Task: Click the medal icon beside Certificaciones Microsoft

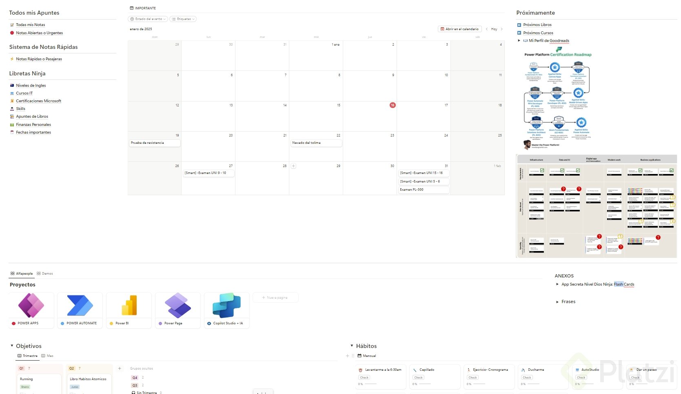Action: (x=12, y=101)
